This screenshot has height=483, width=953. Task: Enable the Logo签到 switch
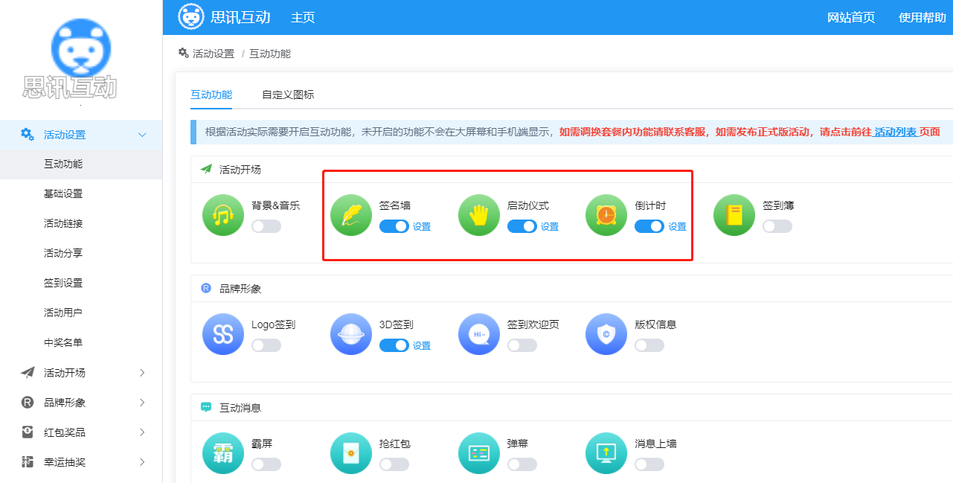coord(266,345)
